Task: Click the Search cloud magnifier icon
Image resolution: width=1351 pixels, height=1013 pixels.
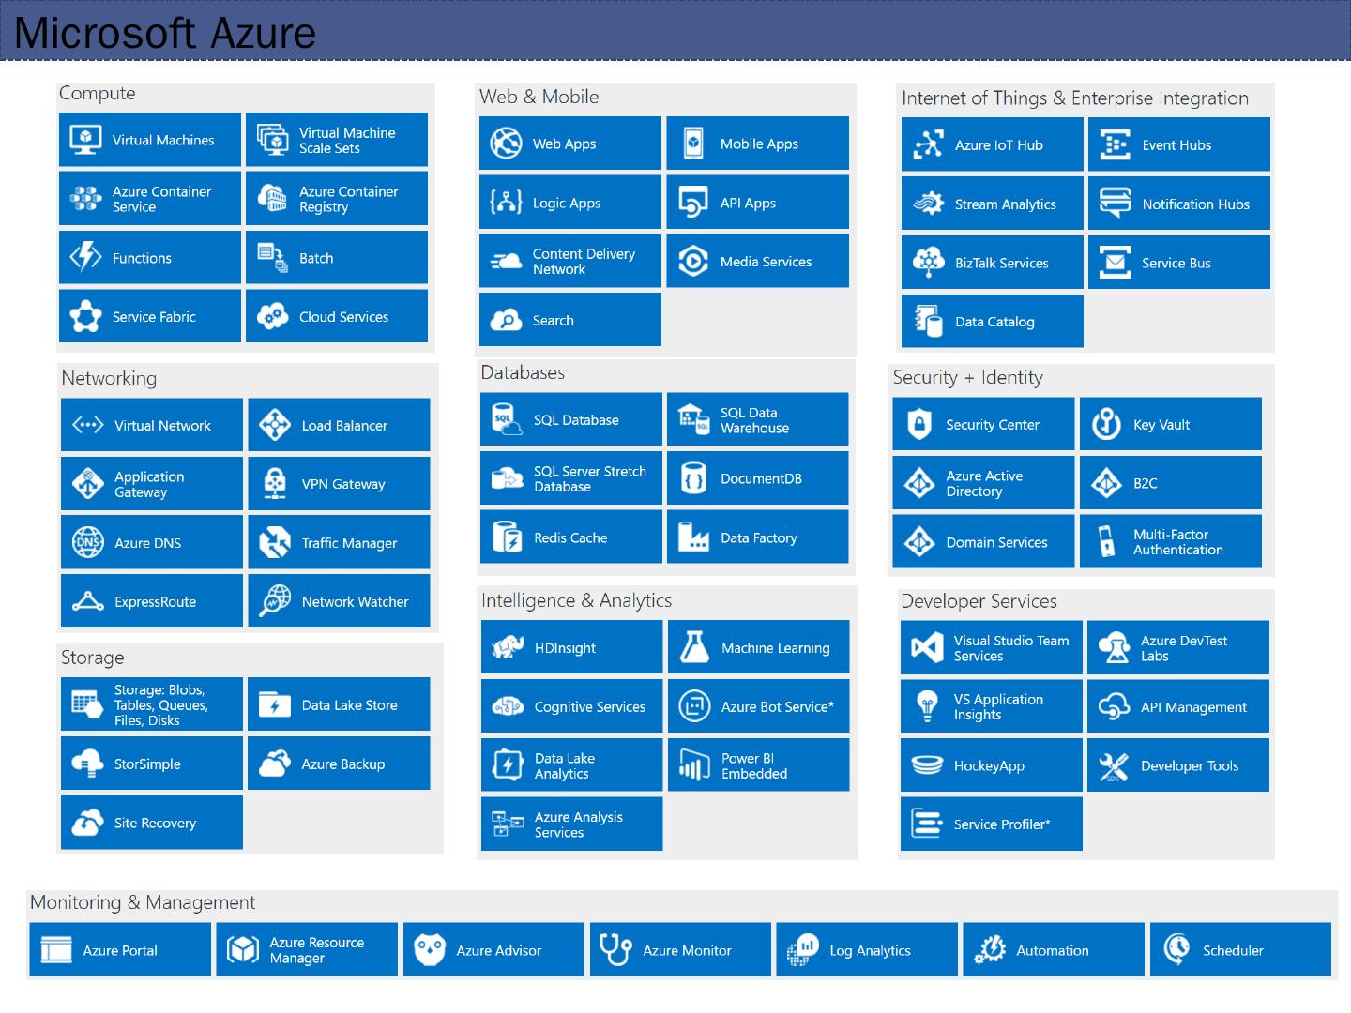Action: [506, 320]
